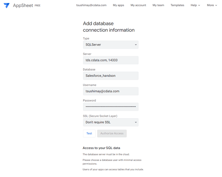Open the Type dropdown showing SQLServer
The height and width of the screenshot is (177, 222).
click(x=111, y=45)
